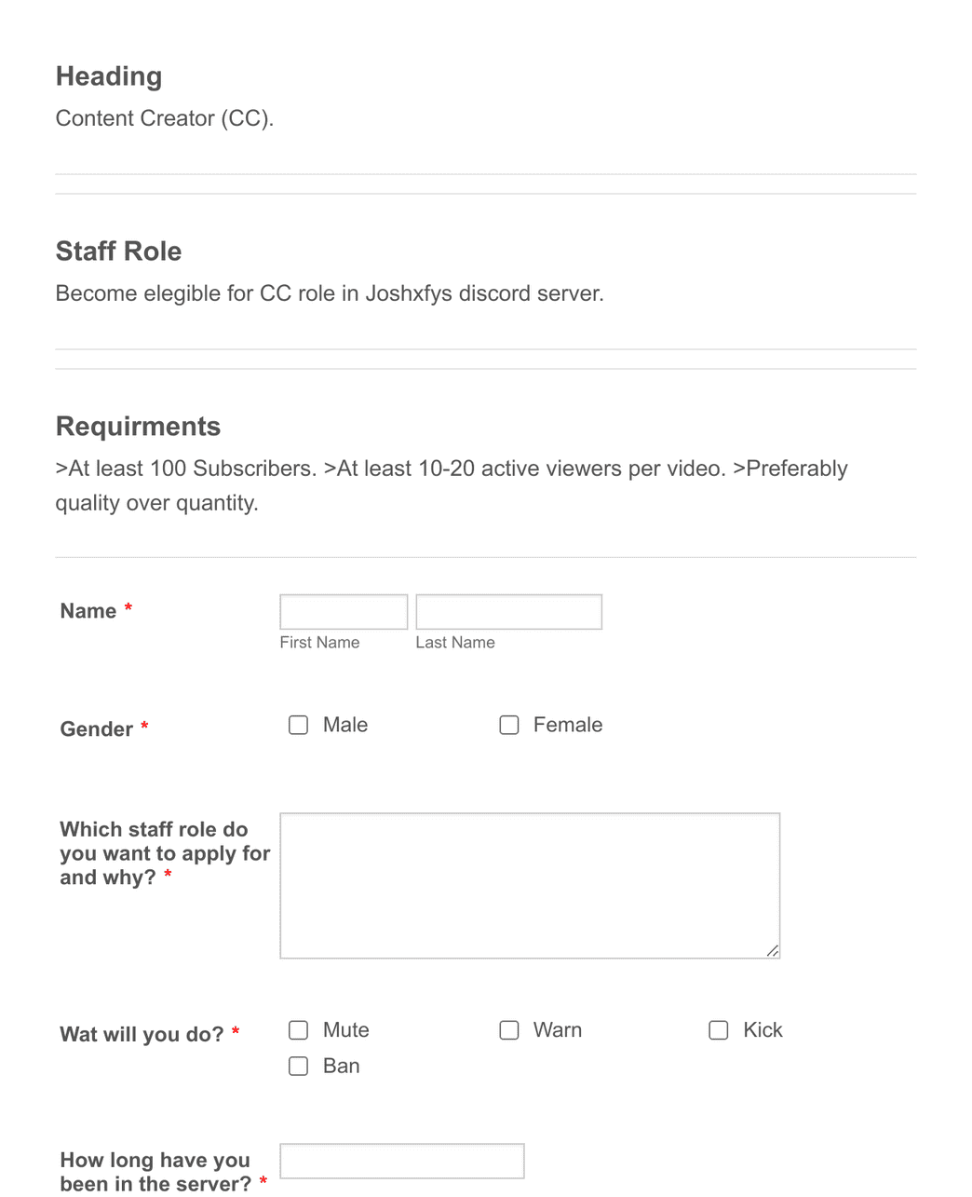Click the First Name input field

click(x=343, y=611)
